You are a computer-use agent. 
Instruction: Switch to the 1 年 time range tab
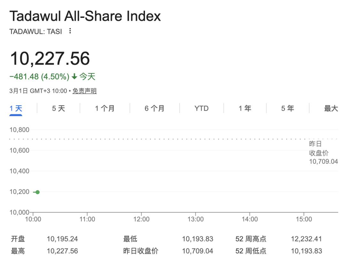point(245,108)
